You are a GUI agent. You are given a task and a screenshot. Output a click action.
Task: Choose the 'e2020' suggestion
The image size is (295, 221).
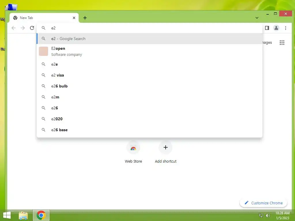click(150, 119)
